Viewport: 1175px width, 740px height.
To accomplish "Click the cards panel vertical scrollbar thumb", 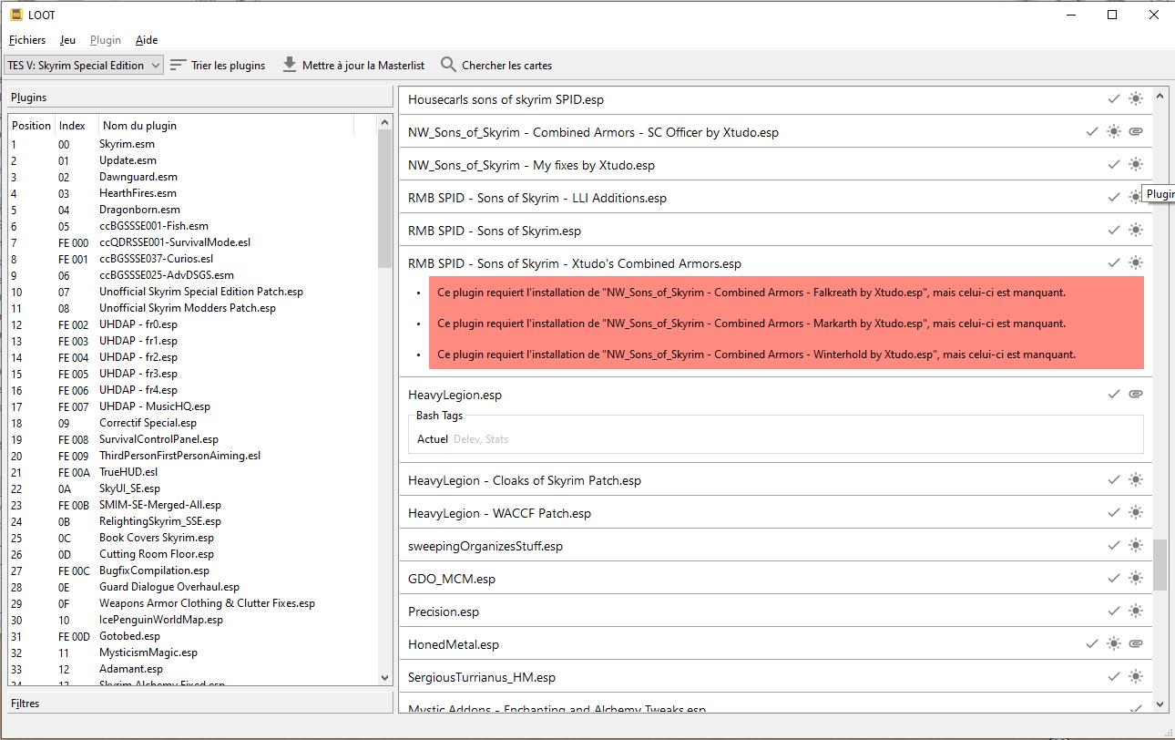I will click(x=1160, y=564).
